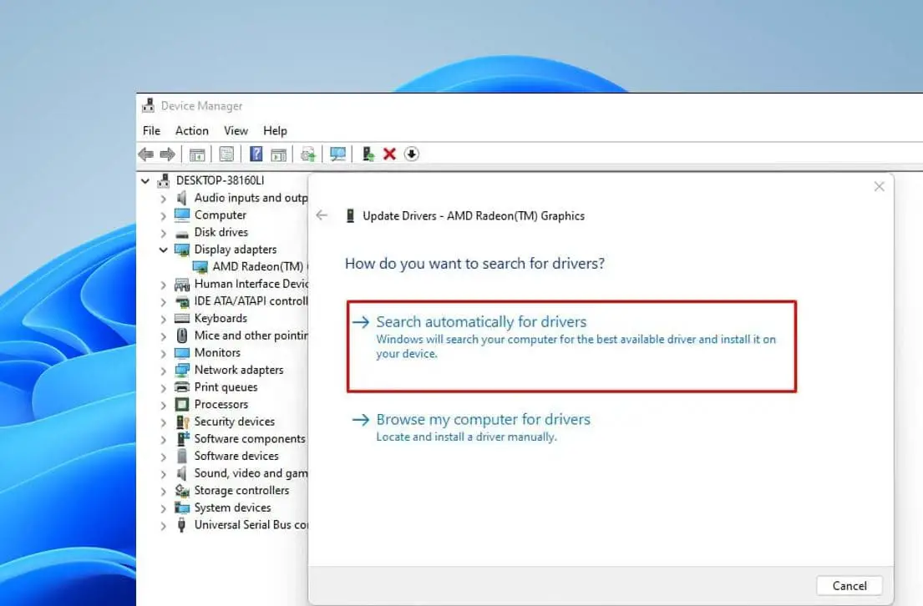Expand the Network adapters category
The image size is (923, 606).
[x=164, y=370]
